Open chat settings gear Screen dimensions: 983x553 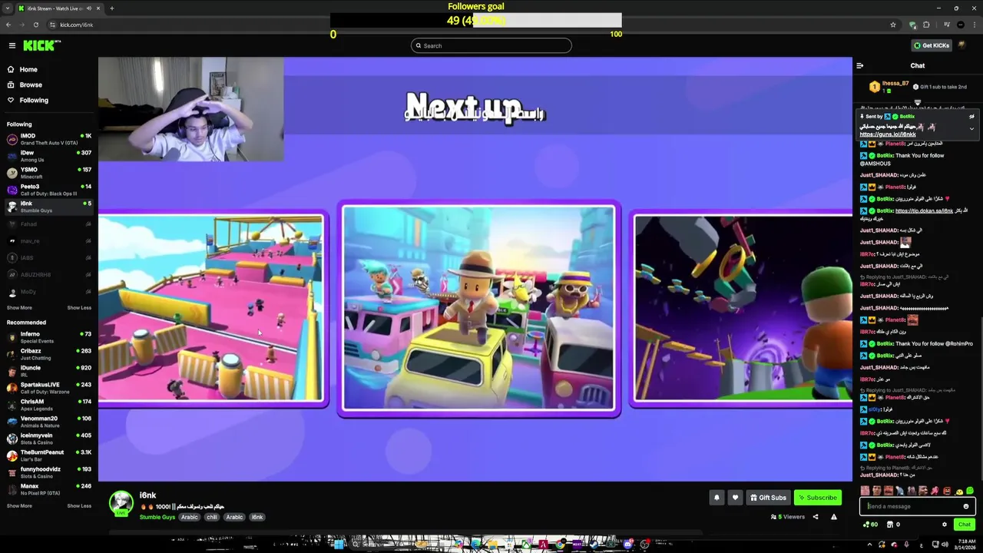pos(945,525)
